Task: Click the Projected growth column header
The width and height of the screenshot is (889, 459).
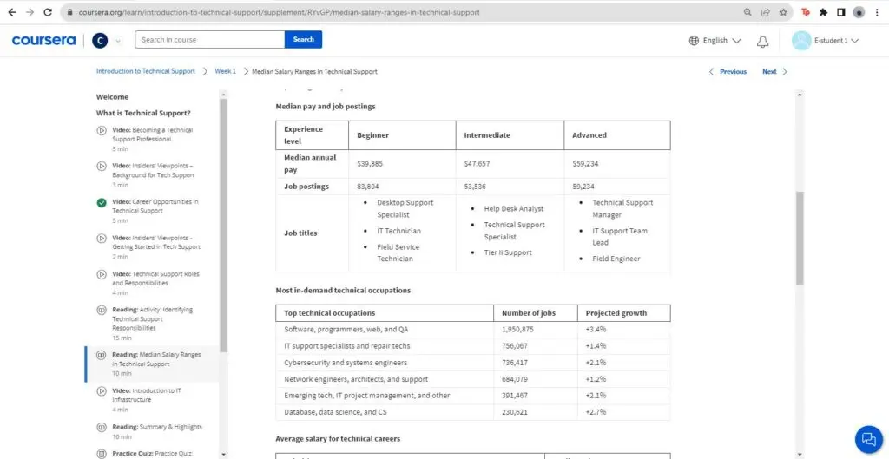Action: tap(623, 313)
